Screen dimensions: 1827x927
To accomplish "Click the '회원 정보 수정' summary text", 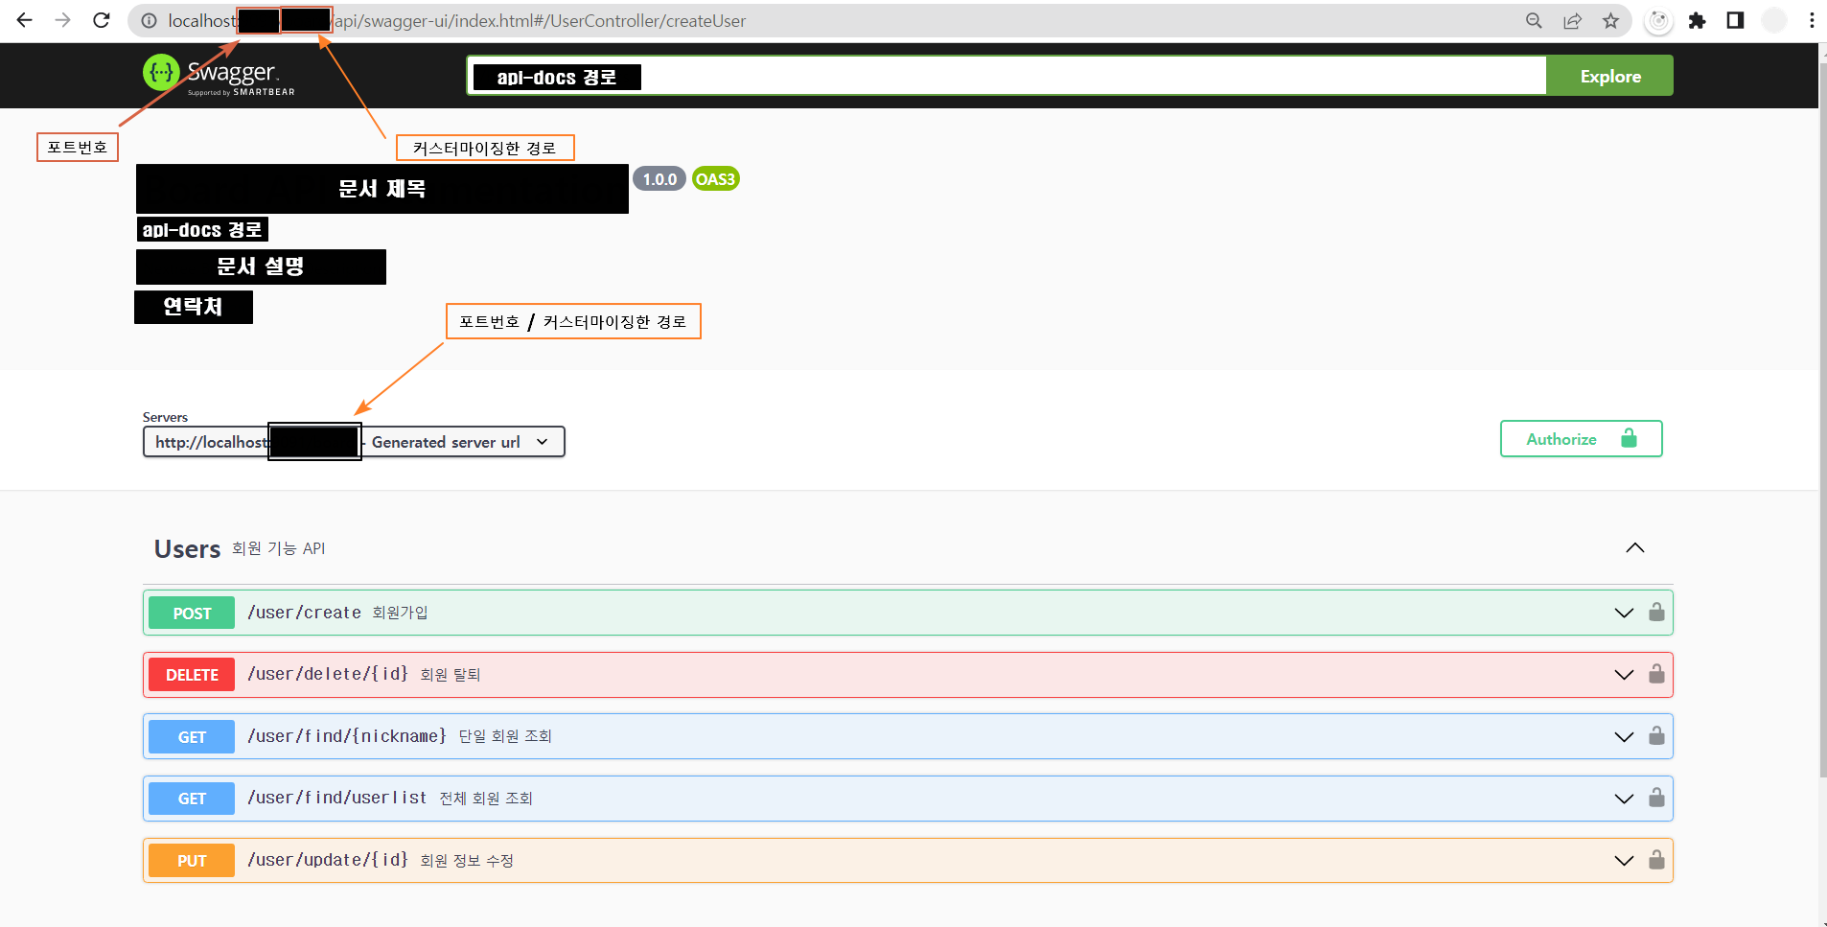I will point(467,861).
